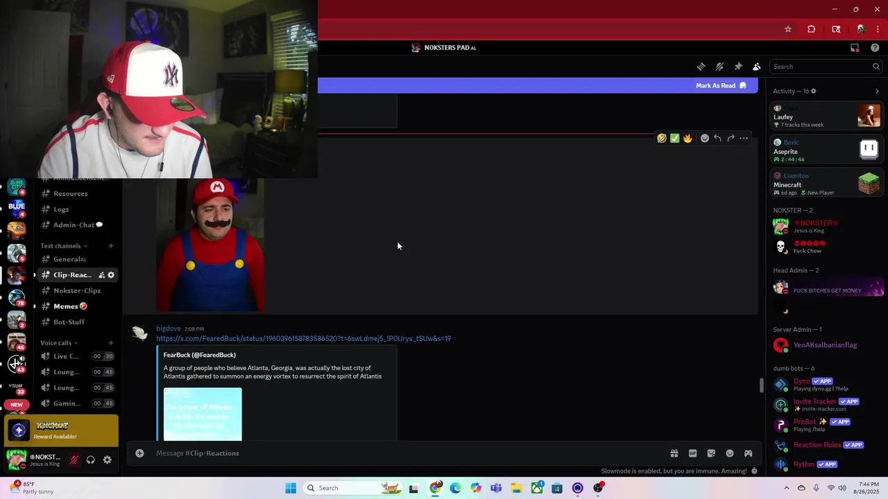
Task: Click the forward arrow on message
Action: (x=731, y=138)
